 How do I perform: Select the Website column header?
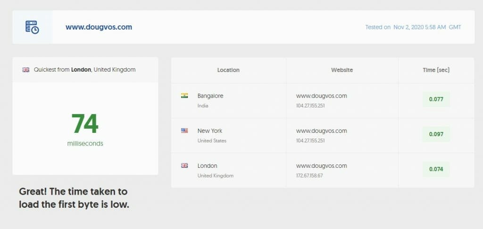pos(342,70)
